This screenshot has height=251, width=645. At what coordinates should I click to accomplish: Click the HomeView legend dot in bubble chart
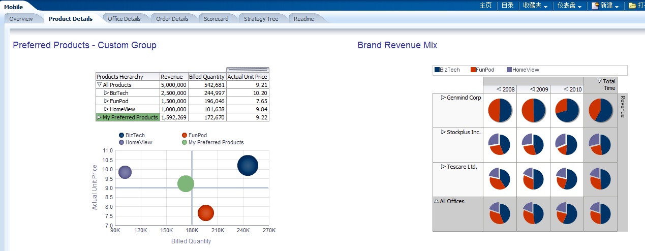coord(121,142)
